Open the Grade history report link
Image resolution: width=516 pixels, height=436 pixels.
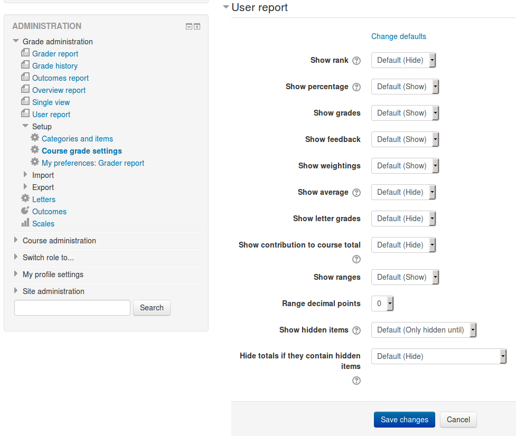pyautogui.click(x=55, y=66)
